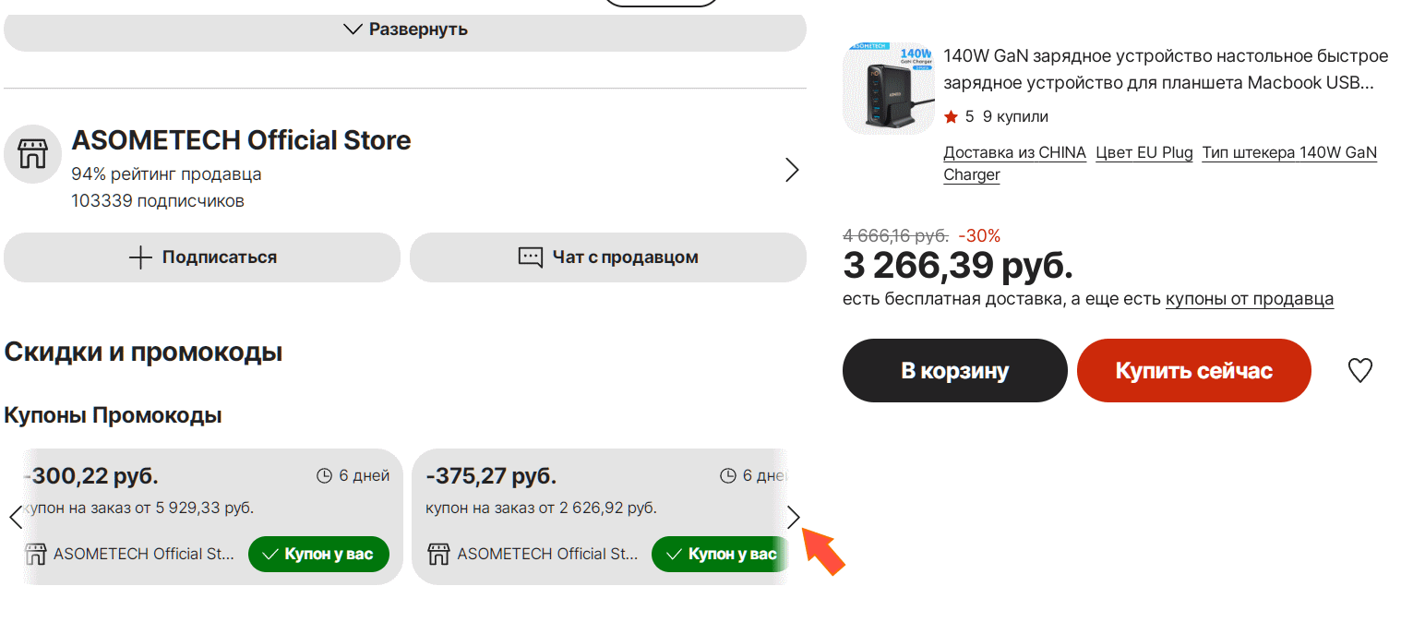This screenshot has height=622, width=1401.
Task: Click the heart wishlist icon
Action: (1360, 370)
